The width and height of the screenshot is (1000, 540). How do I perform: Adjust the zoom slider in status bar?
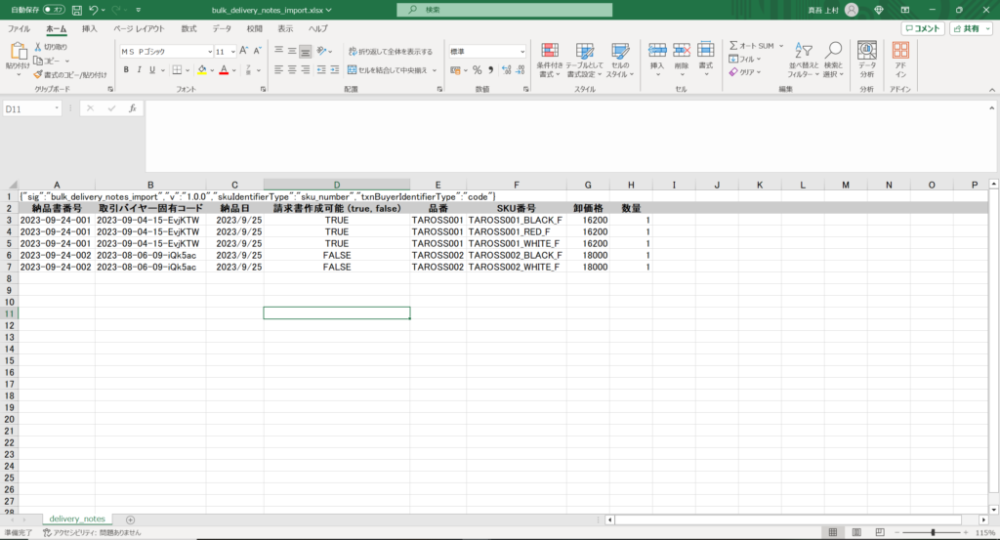[x=933, y=532]
